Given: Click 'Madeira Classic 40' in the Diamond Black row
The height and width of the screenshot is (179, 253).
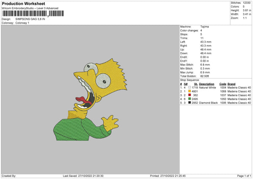Looking at the screenshot, I should tap(239, 103).
